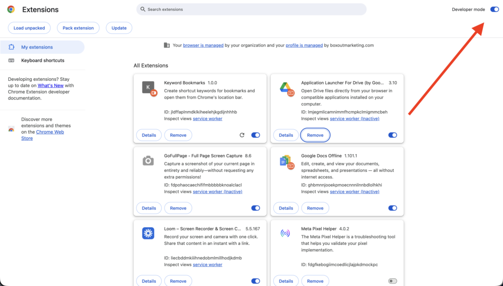The width and height of the screenshot is (503, 286).
Task: Disable the GoFullPage extension toggle
Action: coord(255,208)
